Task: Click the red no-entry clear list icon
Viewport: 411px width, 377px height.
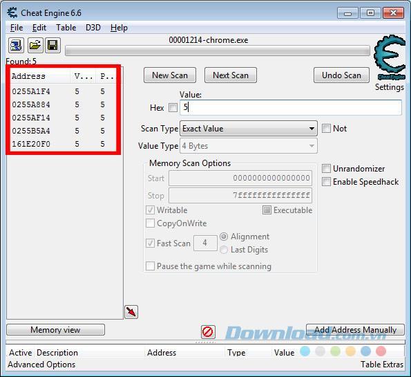Action: coord(208,332)
